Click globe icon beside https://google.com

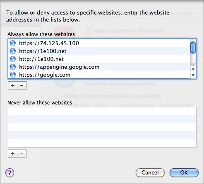pos(13,75)
